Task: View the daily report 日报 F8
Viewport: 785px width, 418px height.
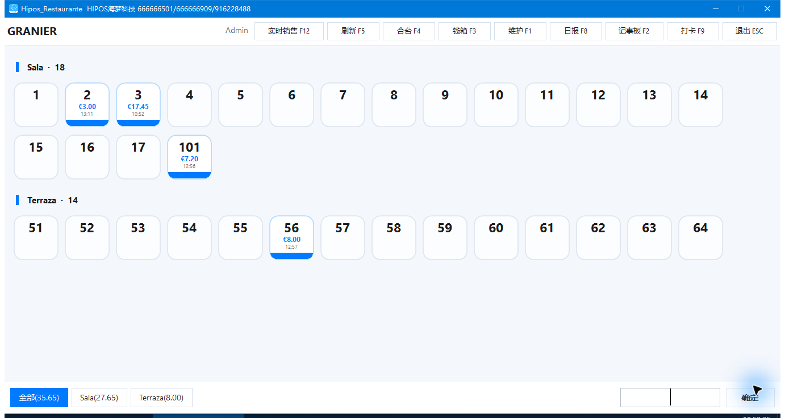Action: (x=576, y=31)
